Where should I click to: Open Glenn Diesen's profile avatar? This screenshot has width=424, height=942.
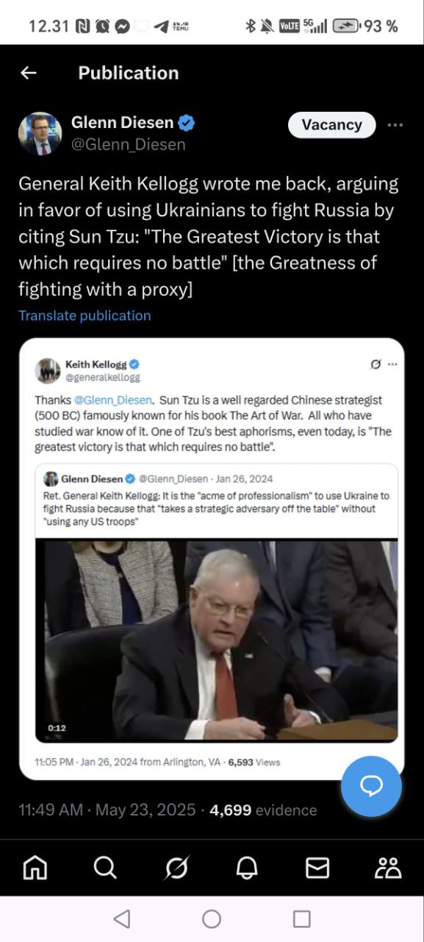click(40, 133)
